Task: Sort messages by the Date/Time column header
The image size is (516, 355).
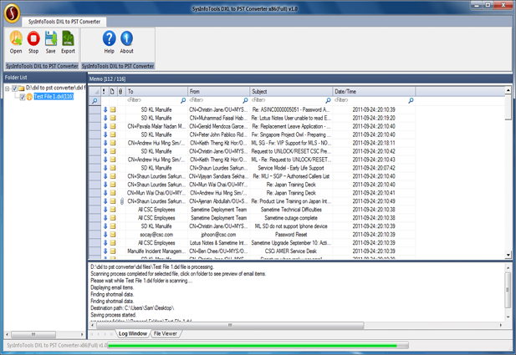Action: 374,91
